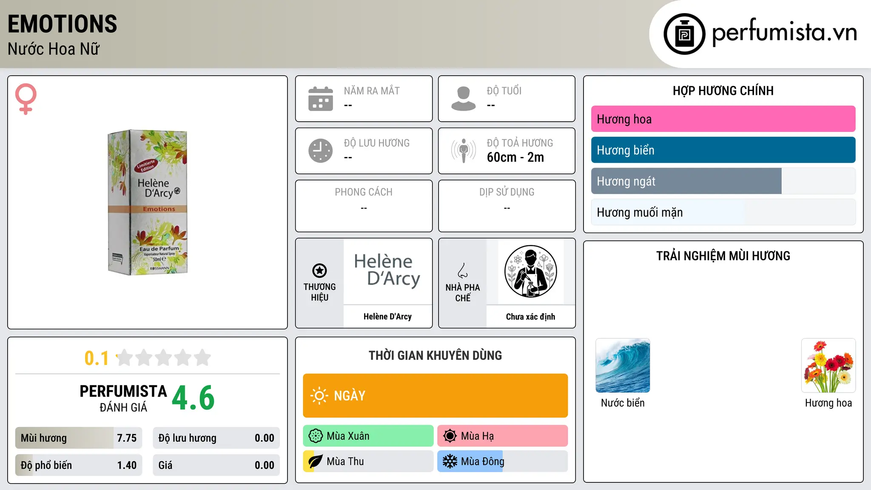Click the Nước biển caption text
This screenshot has width=871, height=490.
pos(623,403)
